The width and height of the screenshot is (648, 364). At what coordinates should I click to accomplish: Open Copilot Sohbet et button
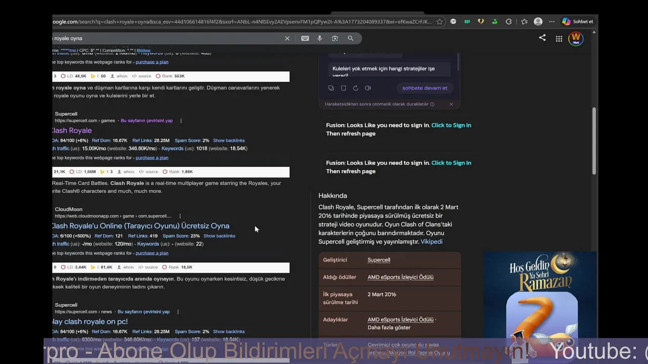pyautogui.click(x=578, y=22)
